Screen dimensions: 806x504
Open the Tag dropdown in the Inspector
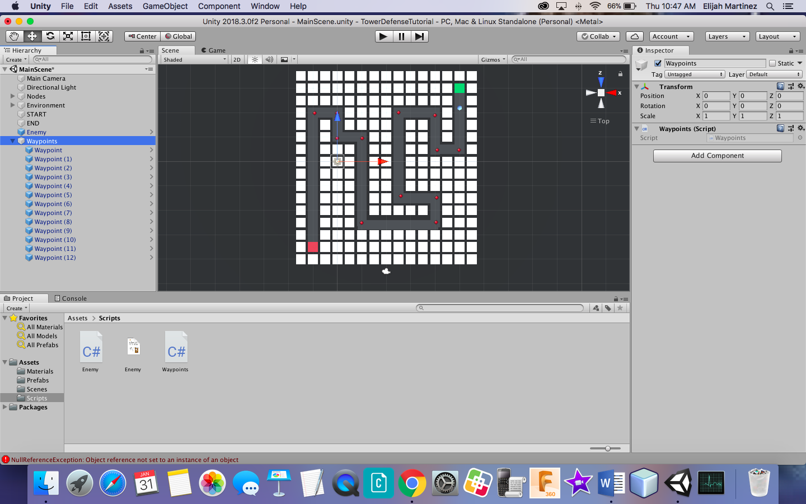click(x=694, y=74)
